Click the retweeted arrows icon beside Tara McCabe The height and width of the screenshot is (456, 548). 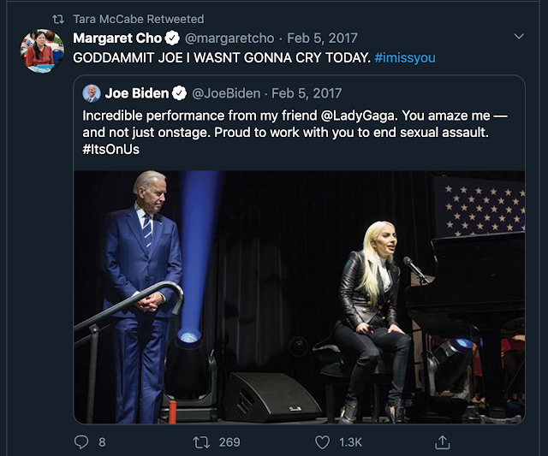[x=58, y=19]
